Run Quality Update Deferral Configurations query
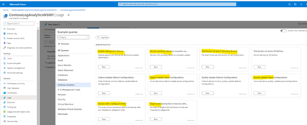307x125 pixels. 207,93
